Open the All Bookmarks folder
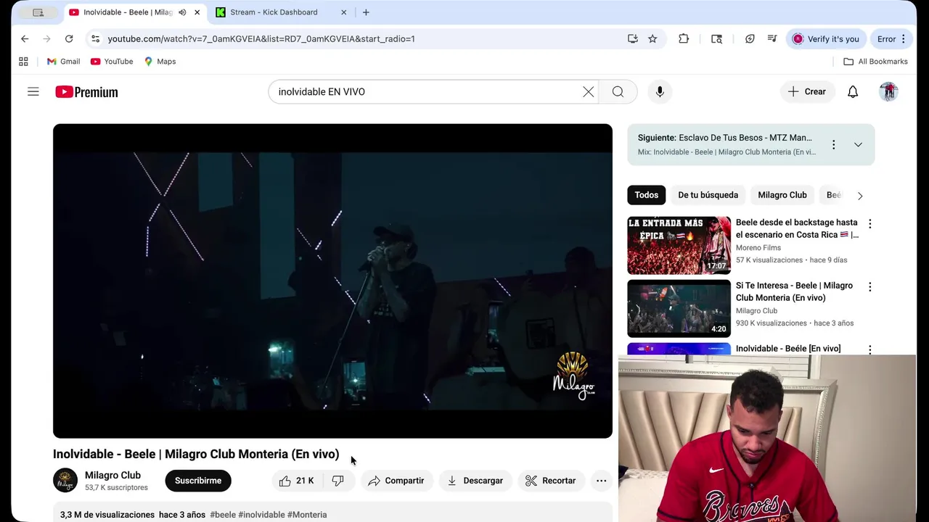Image resolution: width=929 pixels, height=522 pixels. (x=875, y=62)
